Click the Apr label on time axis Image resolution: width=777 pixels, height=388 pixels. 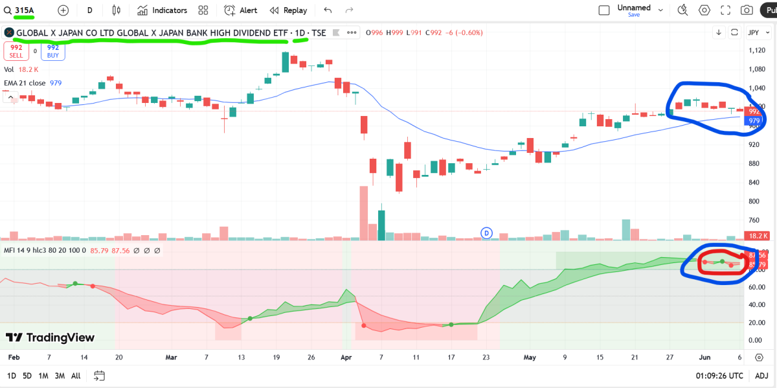pos(346,357)
